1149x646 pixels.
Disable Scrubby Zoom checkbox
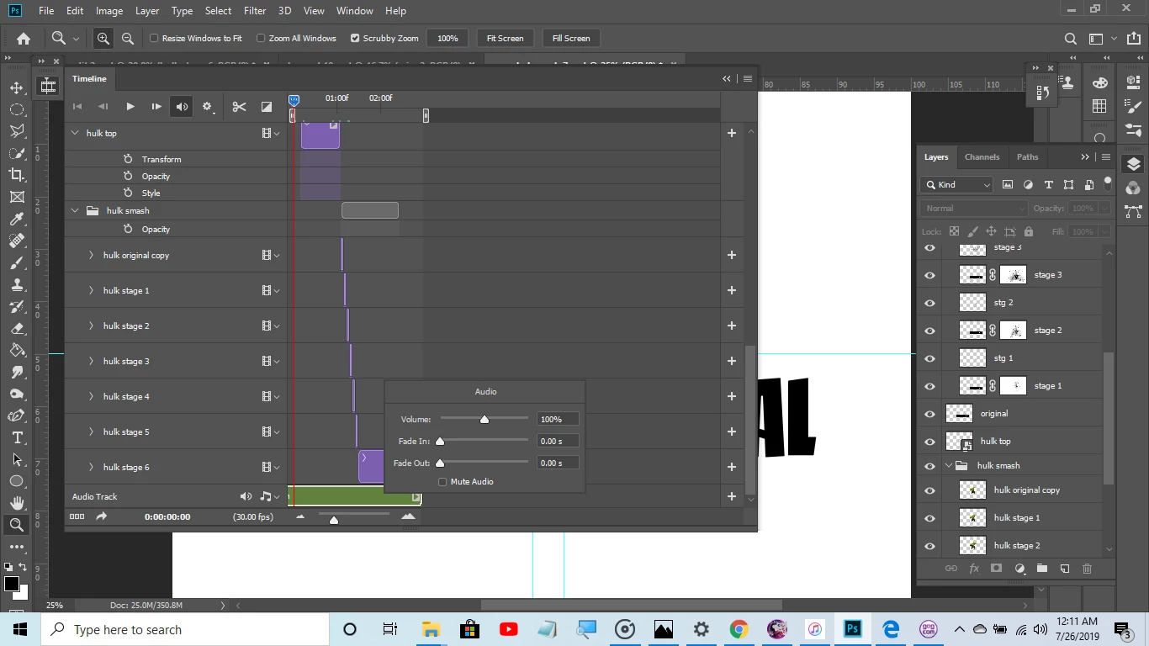click(355, 39)
